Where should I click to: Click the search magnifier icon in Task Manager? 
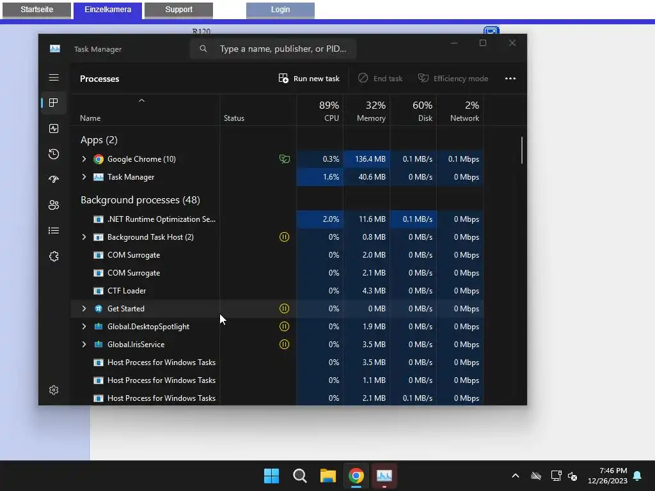(x=203, y=49)
